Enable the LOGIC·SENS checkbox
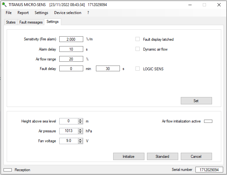This screenshot has width=227, height=175. pyautogui.click(x=137, y=68)
